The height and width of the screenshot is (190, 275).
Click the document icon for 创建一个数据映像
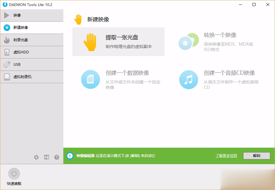click(x=90, y=80)
